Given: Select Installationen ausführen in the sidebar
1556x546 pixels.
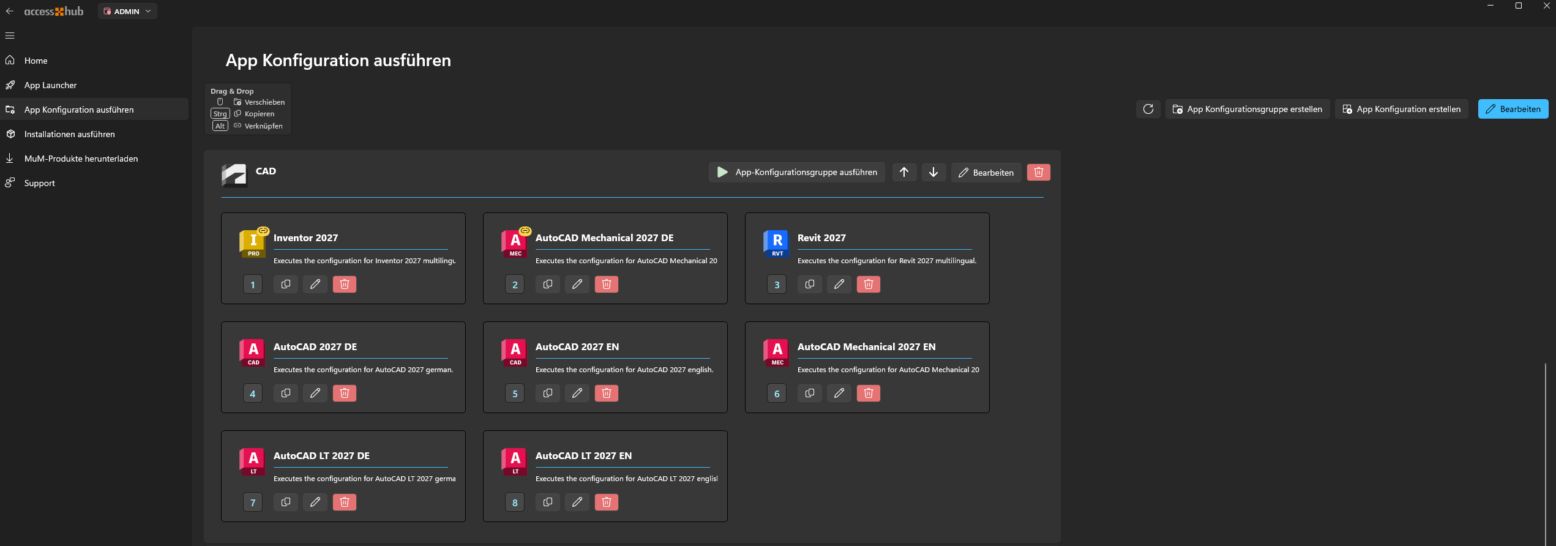Looking at the screenshot, I should click(x=95, y=134).
